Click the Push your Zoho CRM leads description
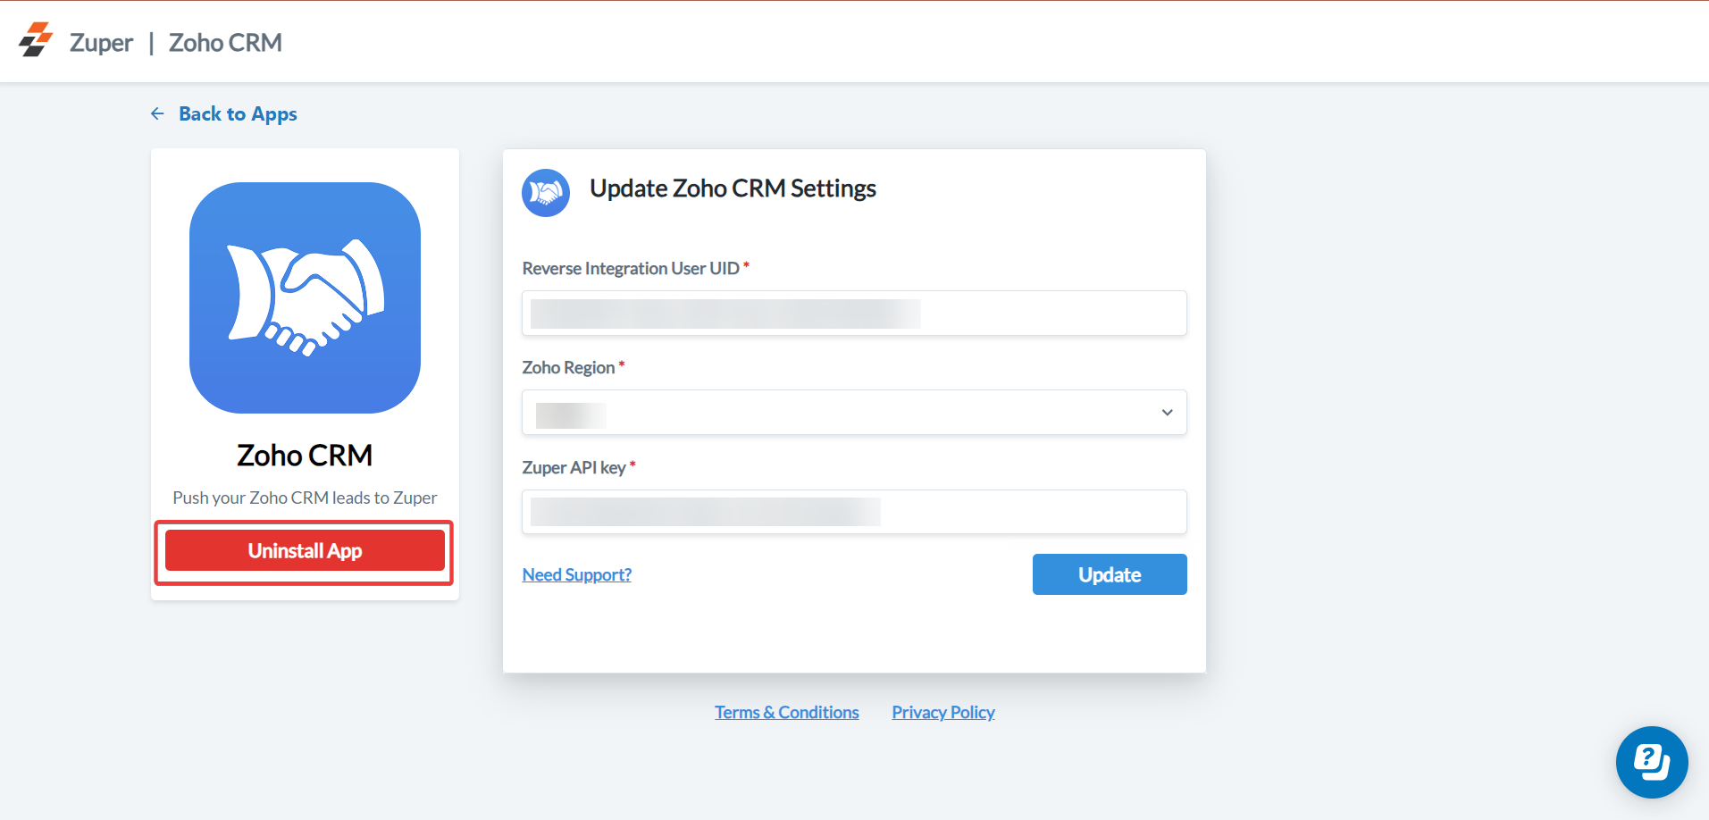The image size is (1709, 820). click(305, 498)
